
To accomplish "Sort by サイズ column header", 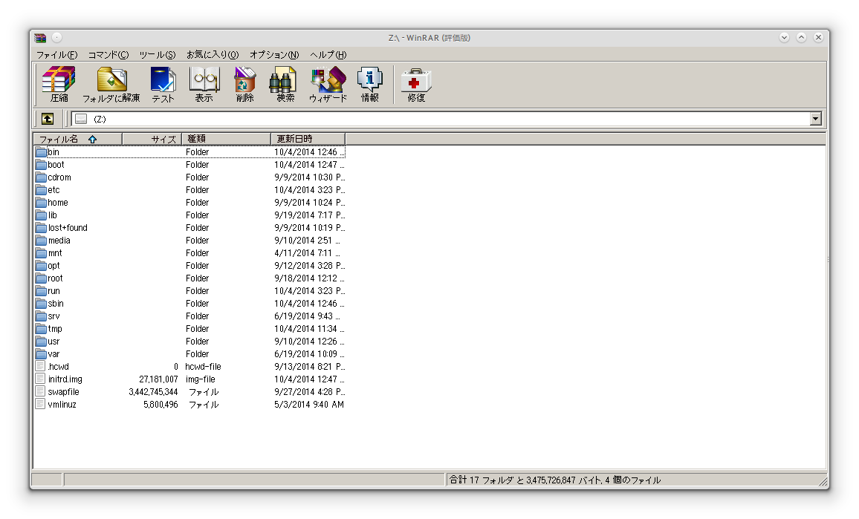I will coord(152,139).
